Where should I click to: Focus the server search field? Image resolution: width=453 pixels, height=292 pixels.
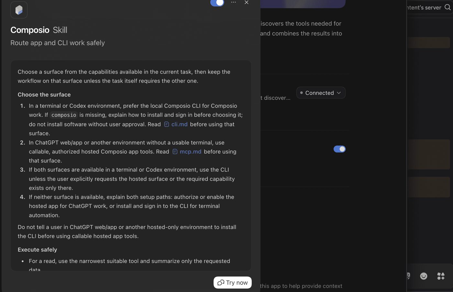pos(429,7)
